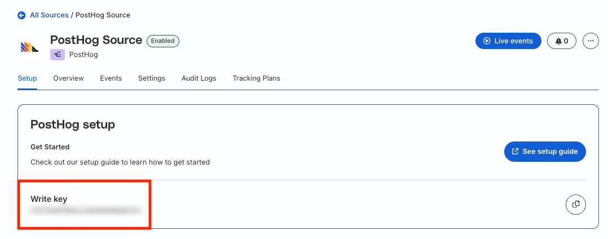View the Audit Logs tab
608x239 pixels.
point(199,78)
